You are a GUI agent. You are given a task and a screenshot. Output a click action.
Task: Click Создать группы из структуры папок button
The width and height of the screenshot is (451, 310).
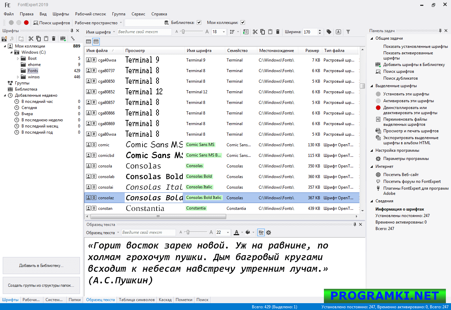(41, 285)
